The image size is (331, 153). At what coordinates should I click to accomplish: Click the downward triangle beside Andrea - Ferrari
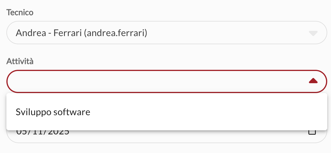pos(313,33)
